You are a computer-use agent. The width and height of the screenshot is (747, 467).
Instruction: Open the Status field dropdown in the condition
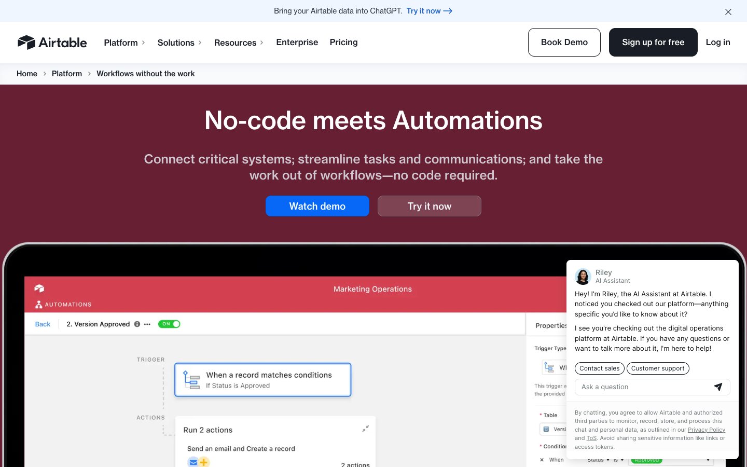[x=598, y=460]
